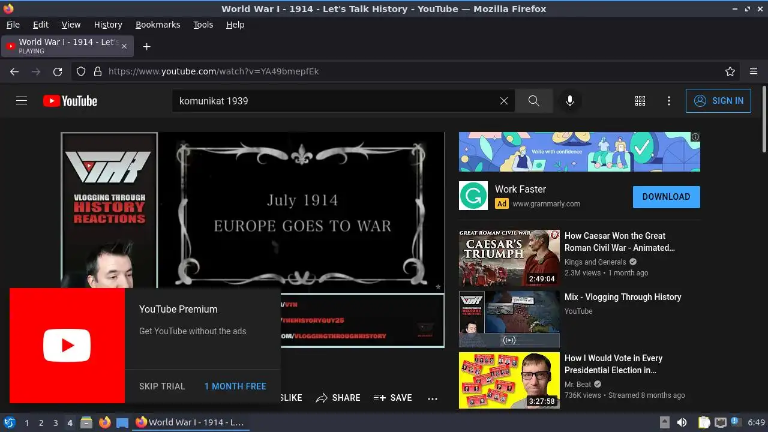Viewport: 768px width, 432px height.
Task: Switch to workspace 4
Action: pos(70,423)
